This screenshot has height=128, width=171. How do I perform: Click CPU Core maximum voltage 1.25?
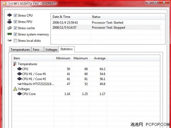pyautogui.click(x=85, y=94)
